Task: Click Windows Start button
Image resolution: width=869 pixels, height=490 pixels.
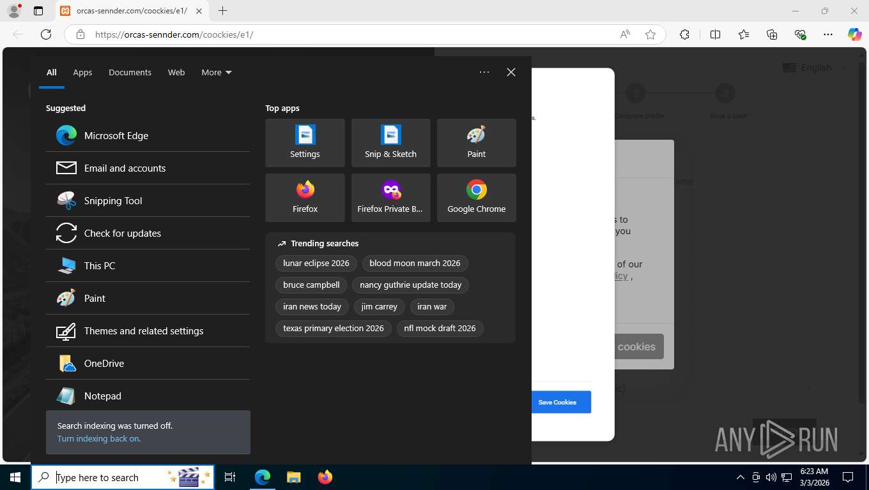Action: [x=15, y=477]
